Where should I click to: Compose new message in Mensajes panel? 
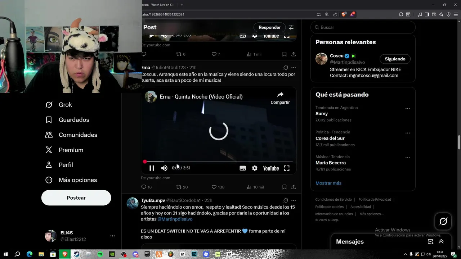(x=430, y=242)
